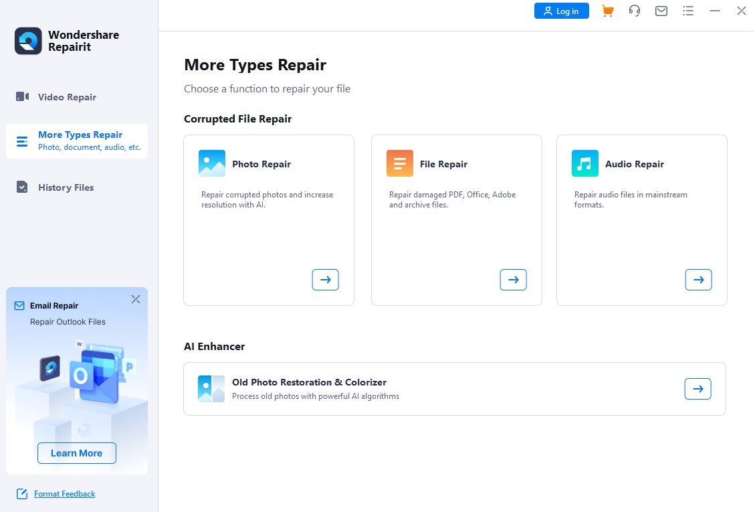755x512 pixels.
Task: Log in with the blue Log in button
Action: 562,11
